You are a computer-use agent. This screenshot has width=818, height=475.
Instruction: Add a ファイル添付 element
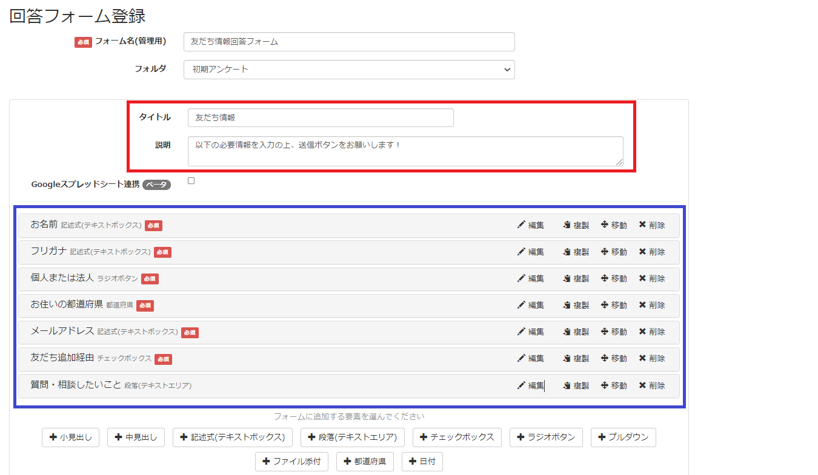pos(291,461)
